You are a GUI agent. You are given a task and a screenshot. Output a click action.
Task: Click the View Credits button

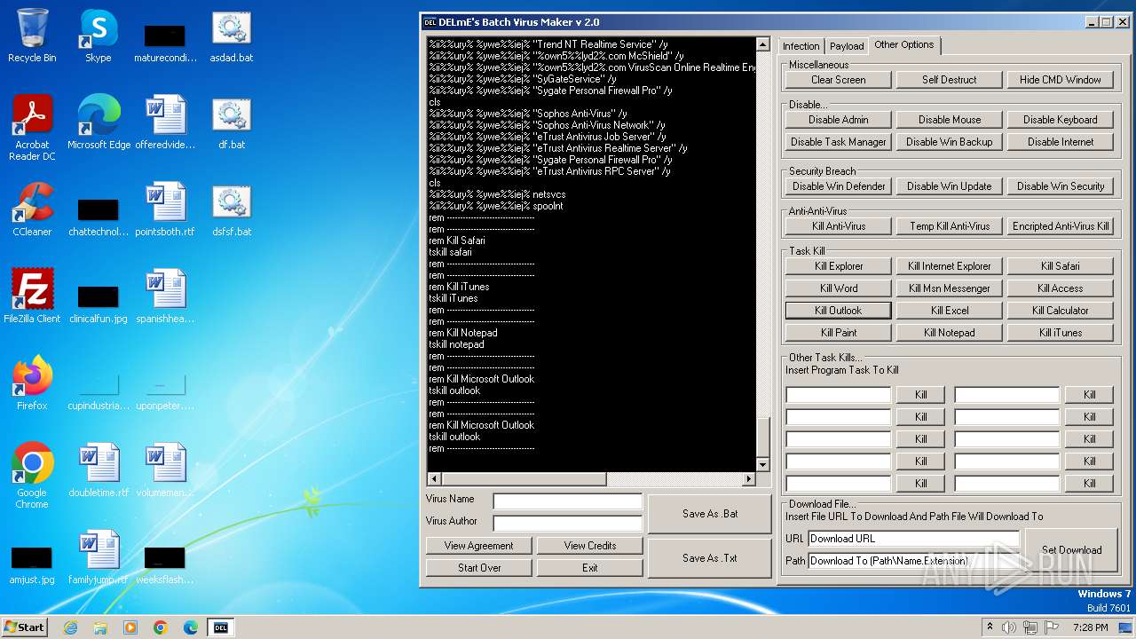coord(589,546)
